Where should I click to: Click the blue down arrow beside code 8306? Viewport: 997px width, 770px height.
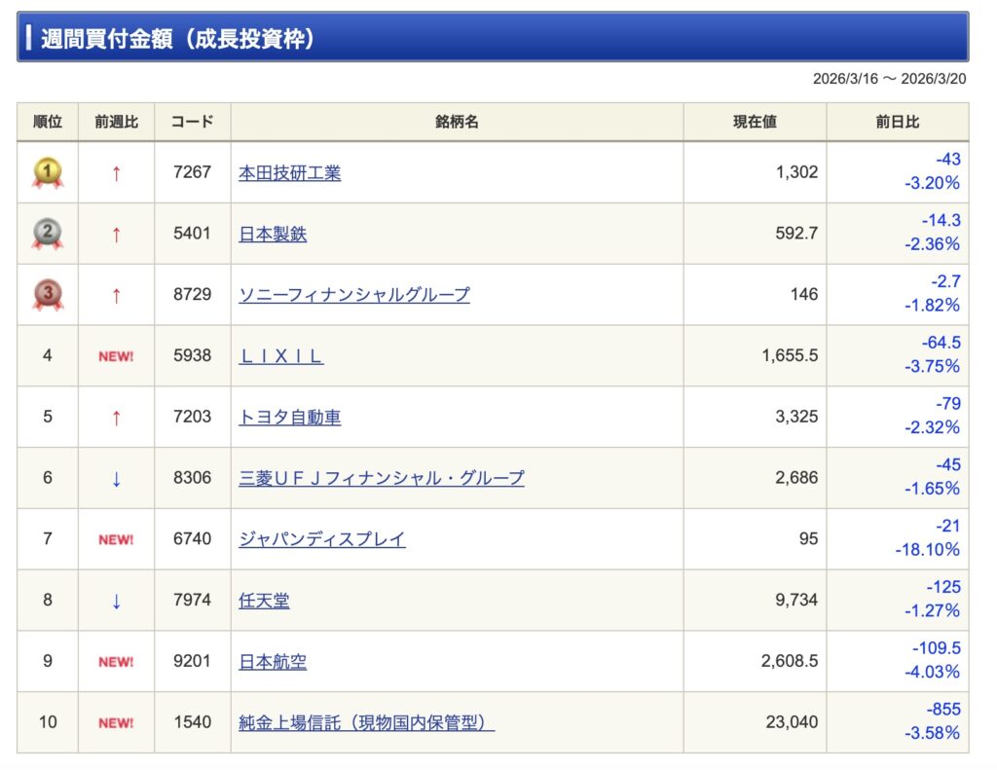pyautogui.click(x=116, y=479)
